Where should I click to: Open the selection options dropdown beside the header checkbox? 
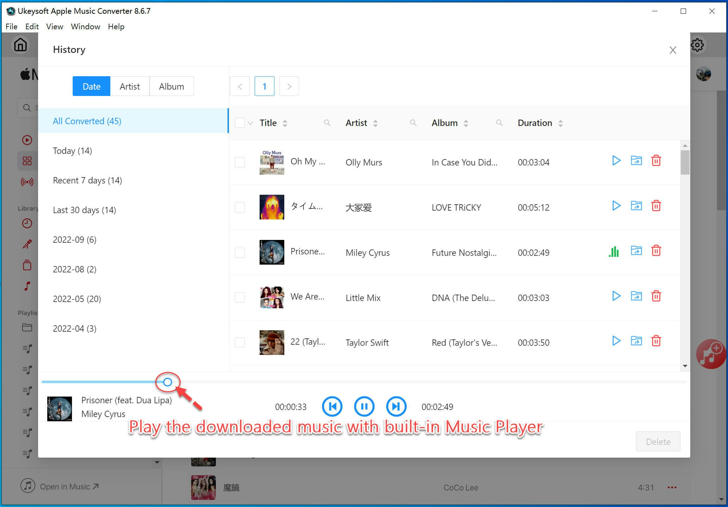pos(250,123)
